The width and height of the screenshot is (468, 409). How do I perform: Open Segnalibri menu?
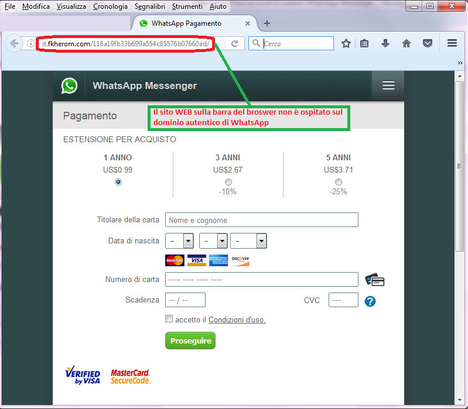(x=150, y=6)
